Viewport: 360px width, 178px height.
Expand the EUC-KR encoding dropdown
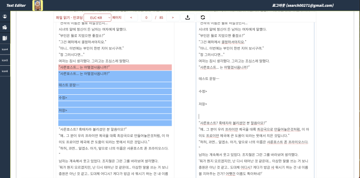tap(97, 17)
